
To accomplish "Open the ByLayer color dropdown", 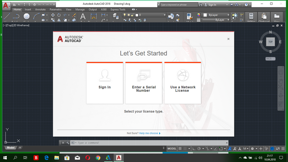I will click(x=228, y=15).
